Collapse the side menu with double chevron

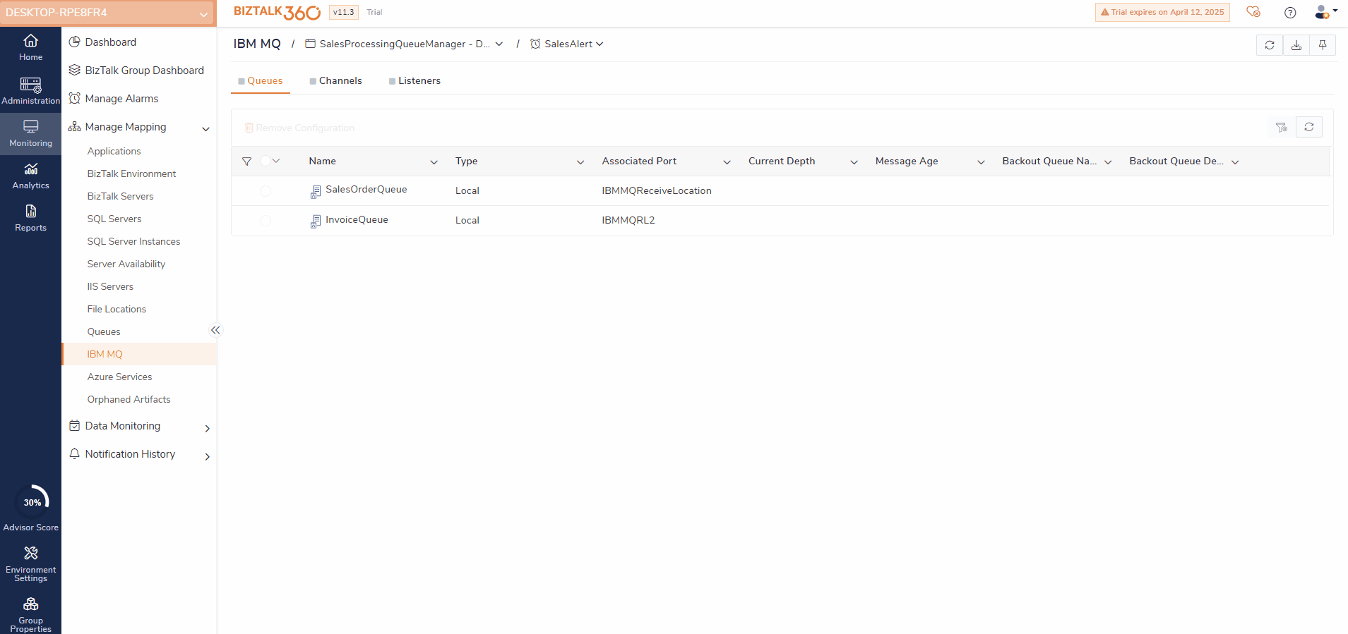(215, 330)
